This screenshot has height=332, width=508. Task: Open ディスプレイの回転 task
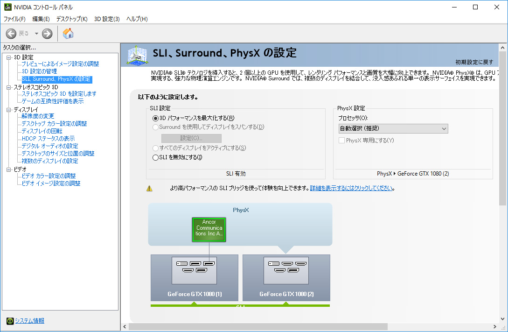tap(42, 131)
